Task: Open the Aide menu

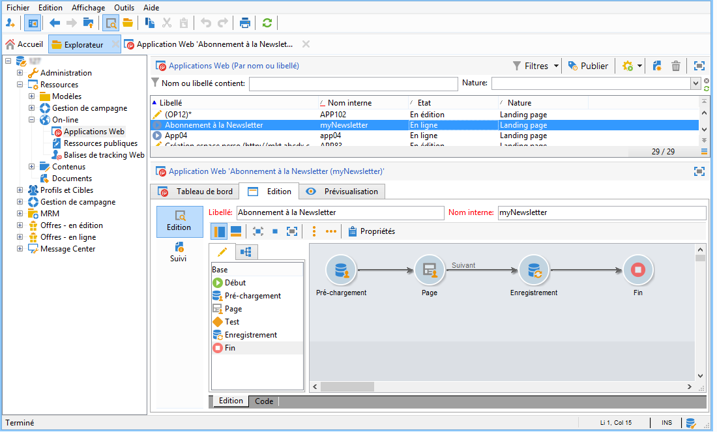Action: (x=151, y=8)
